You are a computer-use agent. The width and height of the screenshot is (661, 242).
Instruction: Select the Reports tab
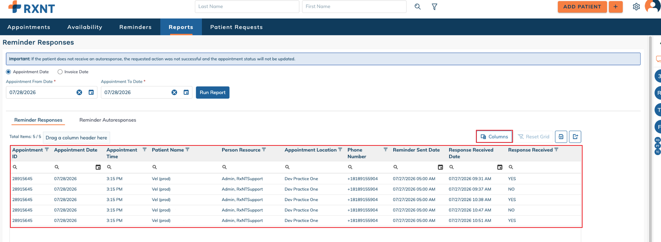click(181, 27)
